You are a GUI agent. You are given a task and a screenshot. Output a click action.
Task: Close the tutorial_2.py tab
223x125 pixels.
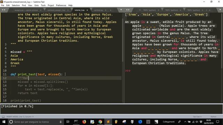tap(87, 10)
